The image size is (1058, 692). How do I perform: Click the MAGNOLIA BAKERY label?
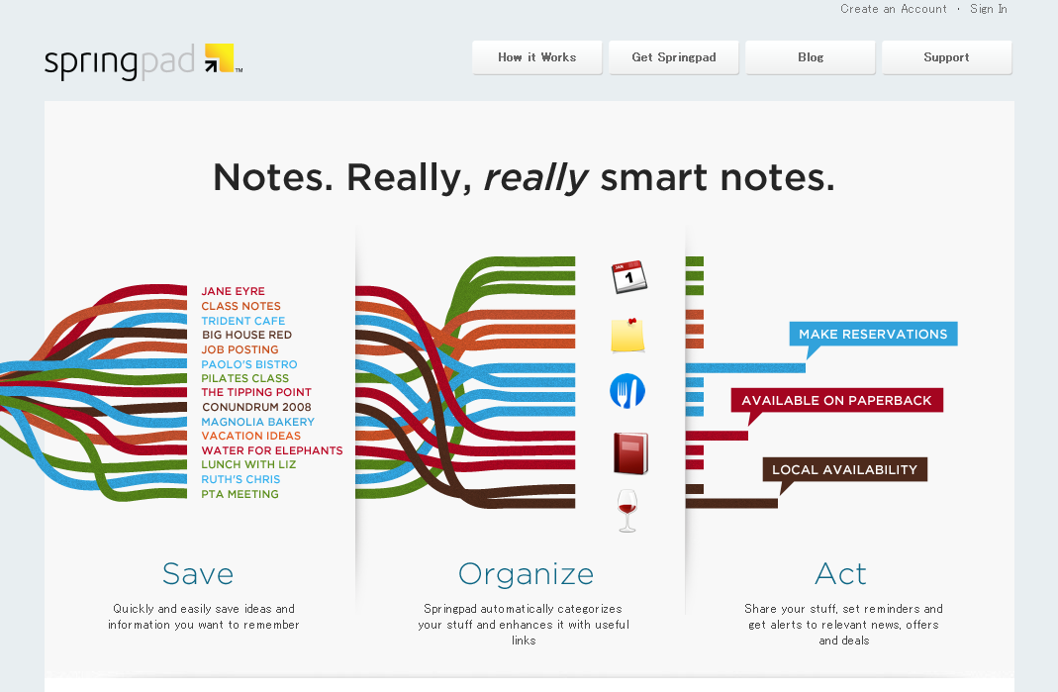click(x=257, y=422)
